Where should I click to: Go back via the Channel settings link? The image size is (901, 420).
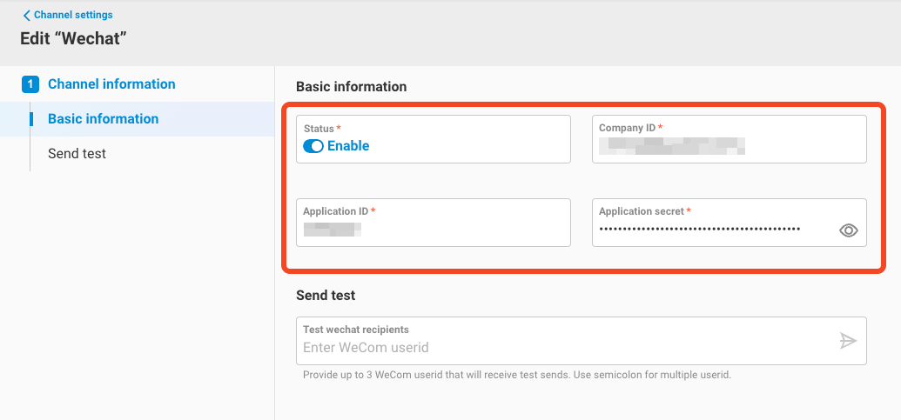click(73, 15)
